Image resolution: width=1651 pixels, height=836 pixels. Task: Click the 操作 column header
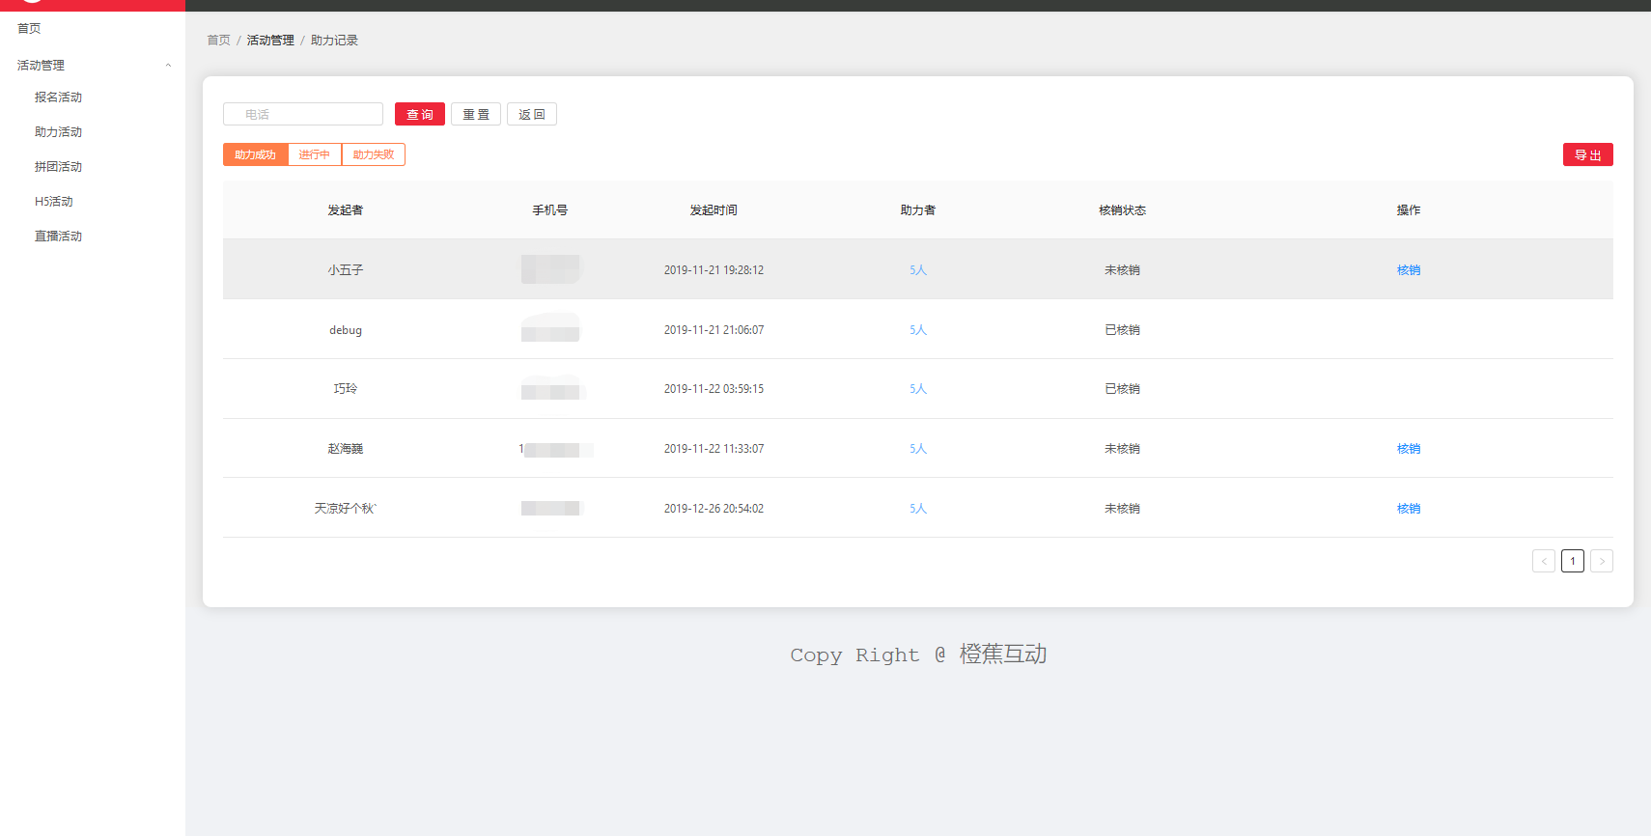1409,210
